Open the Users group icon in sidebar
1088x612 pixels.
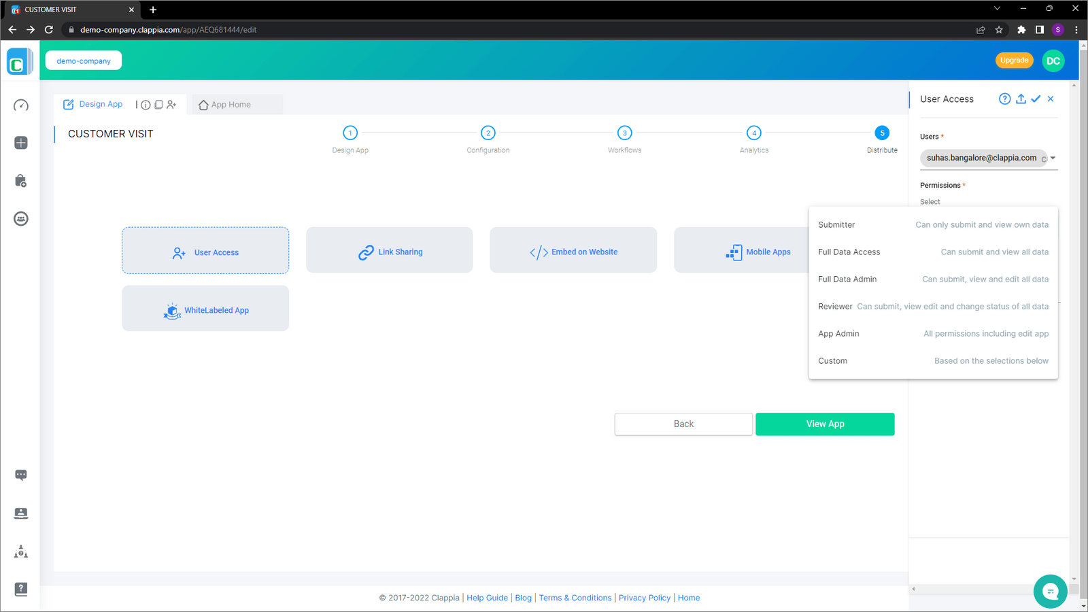pos(21,218)
